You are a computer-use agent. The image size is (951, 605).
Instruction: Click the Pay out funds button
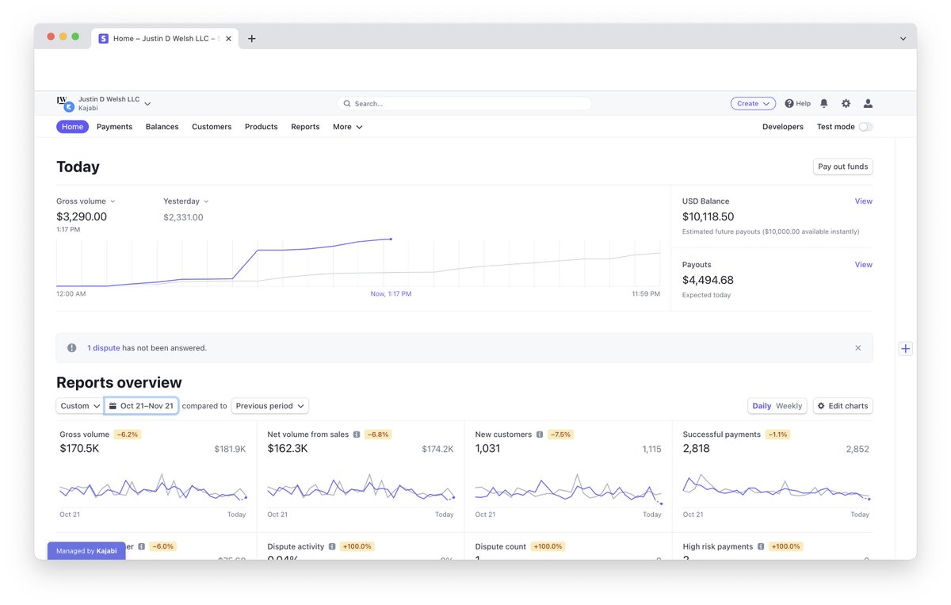pos(842,167)
